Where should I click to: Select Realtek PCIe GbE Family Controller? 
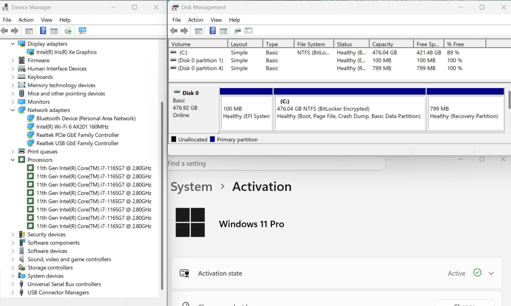[78, 135]
